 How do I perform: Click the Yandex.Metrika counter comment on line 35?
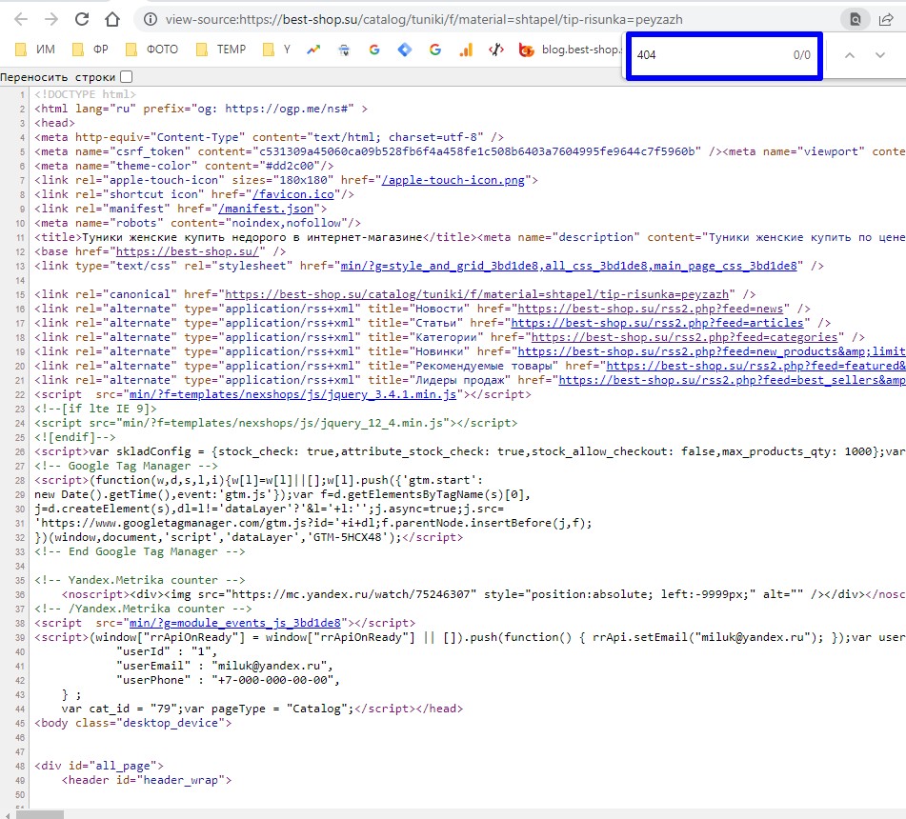140,581
